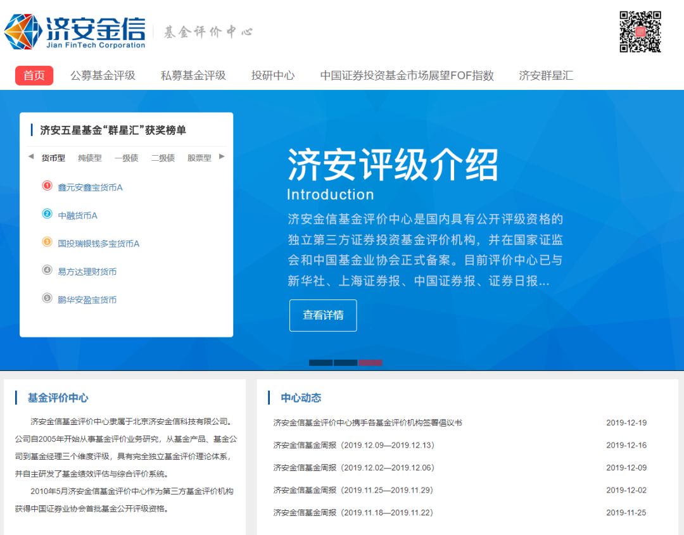The height and width of the screenshot is (535, 684).
Task: Switch to the third banner slide indicator
Action: coord(370,363)
